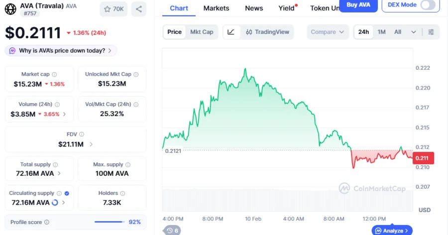Expand the Volume (24h) details arrow

(64, 114)
